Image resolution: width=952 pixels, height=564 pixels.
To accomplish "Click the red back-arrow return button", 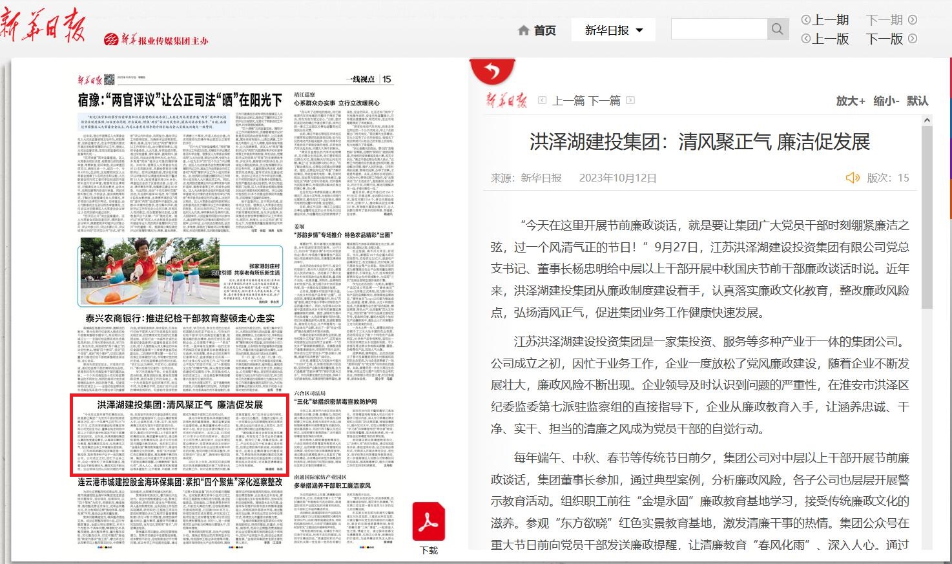I will pos(492,70).
